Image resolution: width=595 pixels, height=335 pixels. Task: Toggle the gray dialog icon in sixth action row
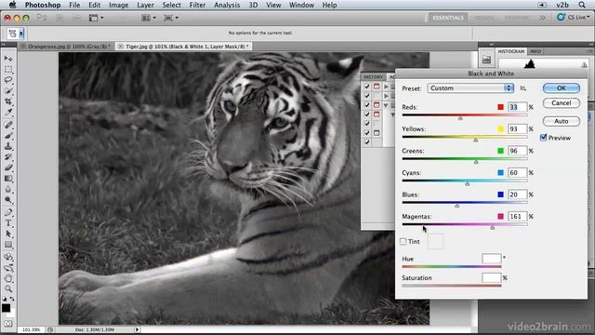[377, 133]
